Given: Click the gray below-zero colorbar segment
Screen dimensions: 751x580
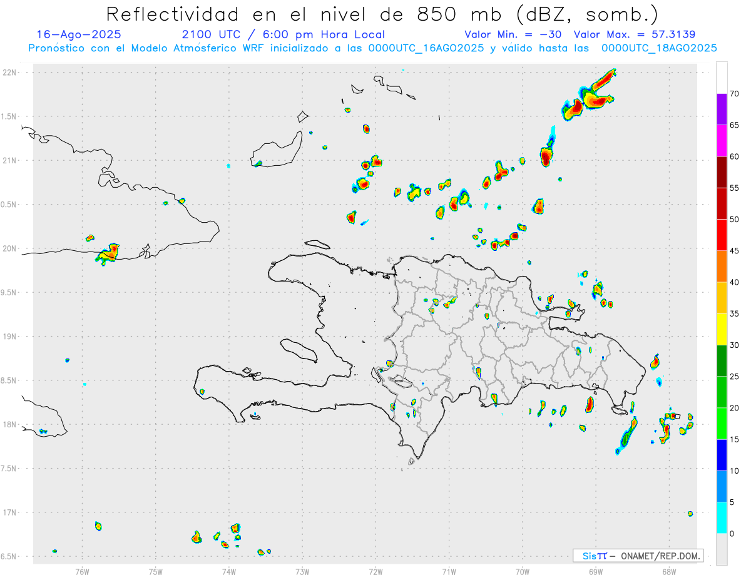Looking at the screenshot, I should click(722, 549).
